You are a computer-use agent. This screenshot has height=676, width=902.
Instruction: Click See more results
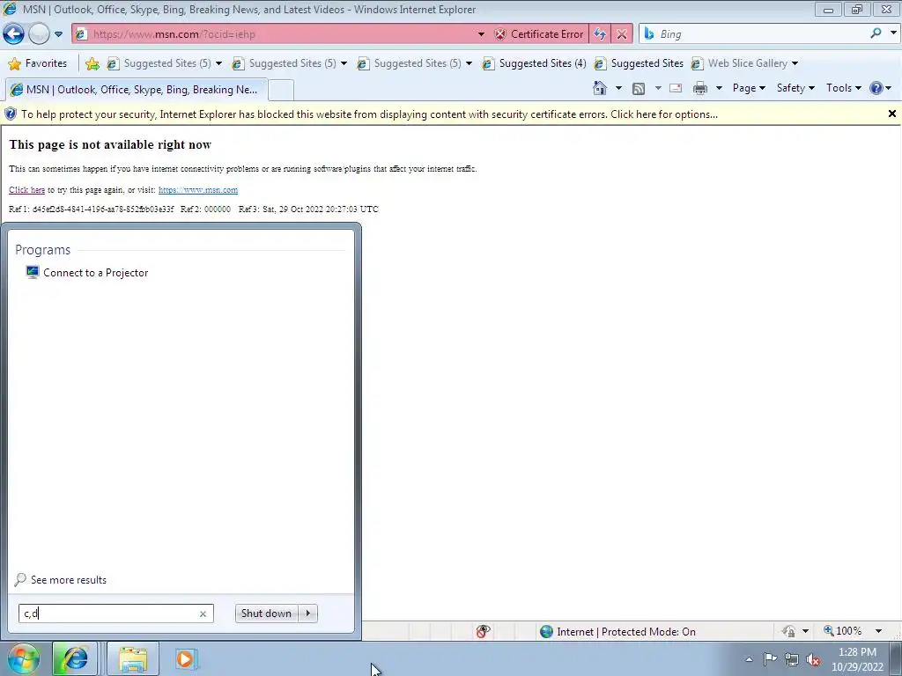tap(61, 579)
